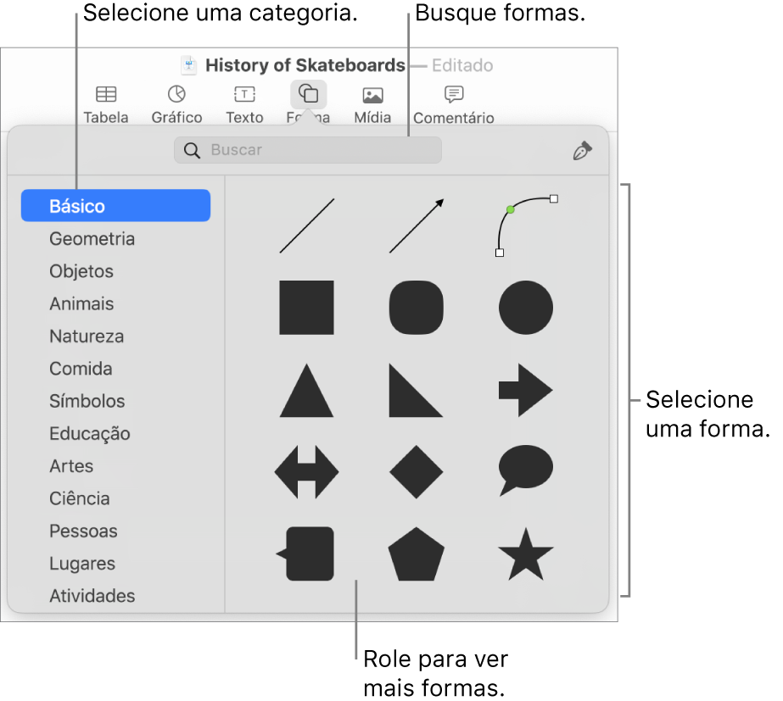Insert the oval speech bubble shape
Image resolution: width=783 pixels, height=701 pixels.
[526, 471]
